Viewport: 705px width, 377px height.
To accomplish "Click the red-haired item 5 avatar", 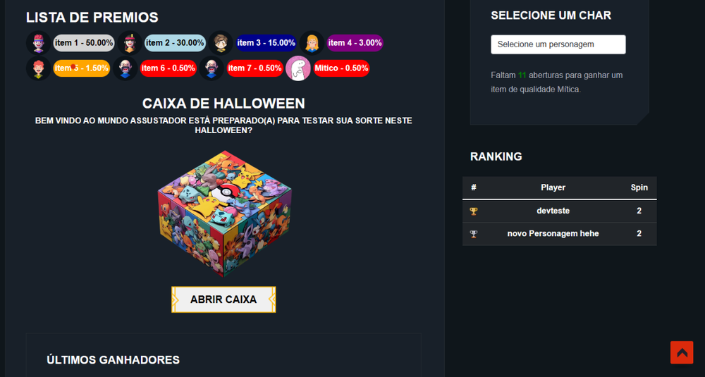I will (x=39, y=68).
